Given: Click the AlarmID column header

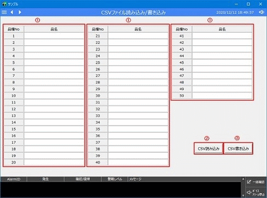Looking at the screenshot, I should coord(14,179).
